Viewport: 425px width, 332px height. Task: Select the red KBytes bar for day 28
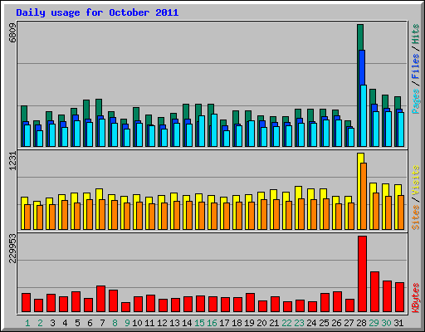click(362, 274)
